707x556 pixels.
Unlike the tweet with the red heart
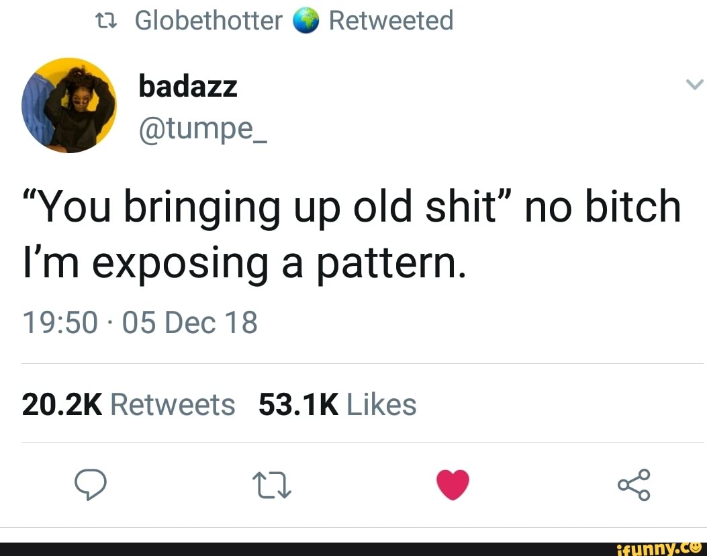point(453,484)
